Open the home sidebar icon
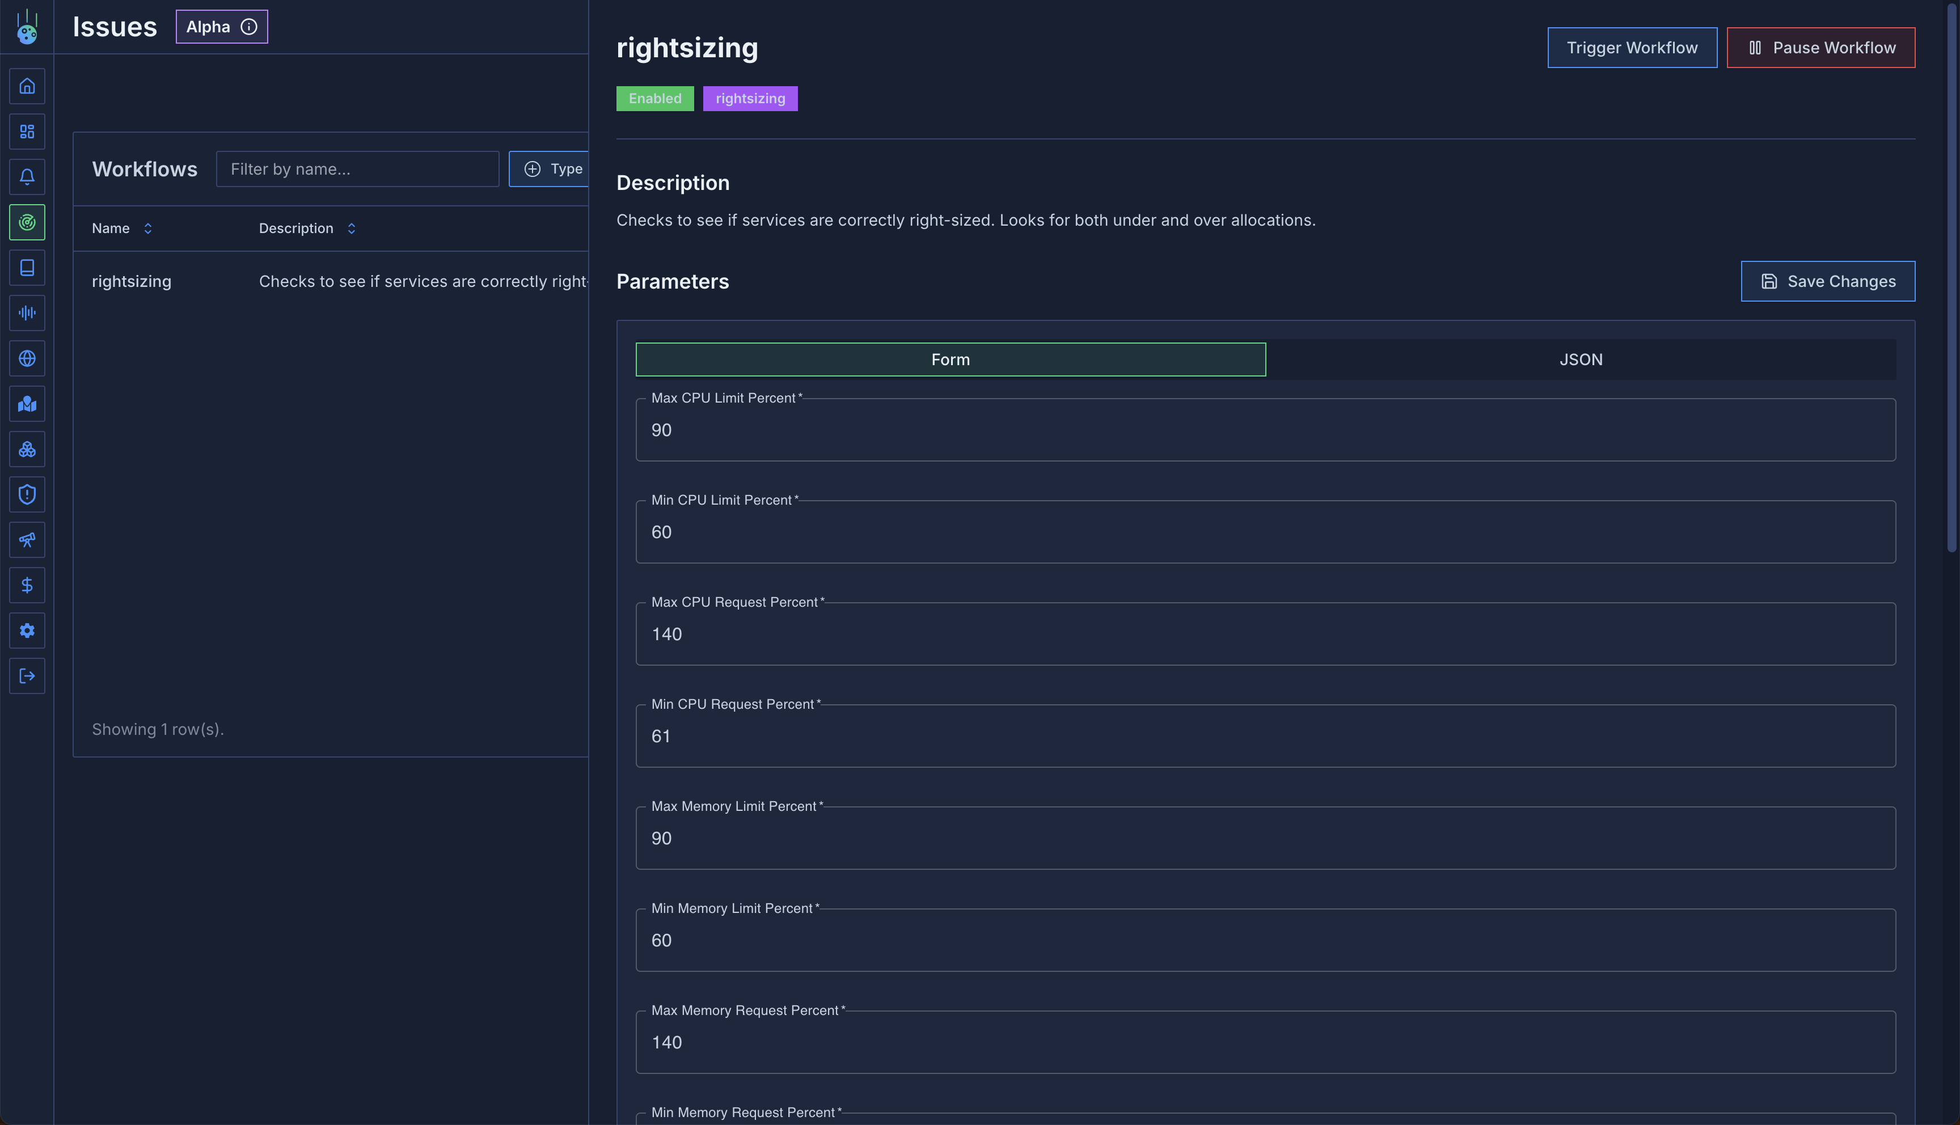The image size is (1960, 1125). click(x=27, y=87)
